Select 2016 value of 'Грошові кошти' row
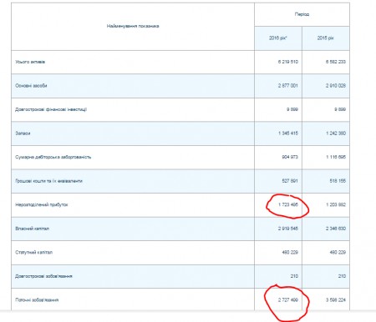This screenshot has width=376, height=322. coord(290,181)
